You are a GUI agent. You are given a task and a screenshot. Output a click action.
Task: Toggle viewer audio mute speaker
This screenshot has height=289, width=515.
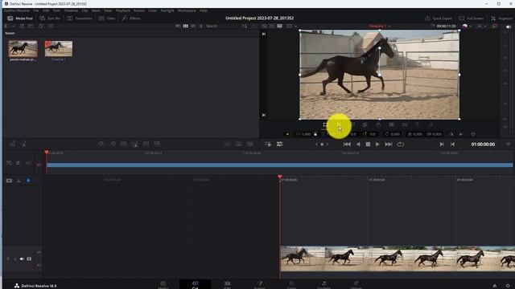point(509,26)
